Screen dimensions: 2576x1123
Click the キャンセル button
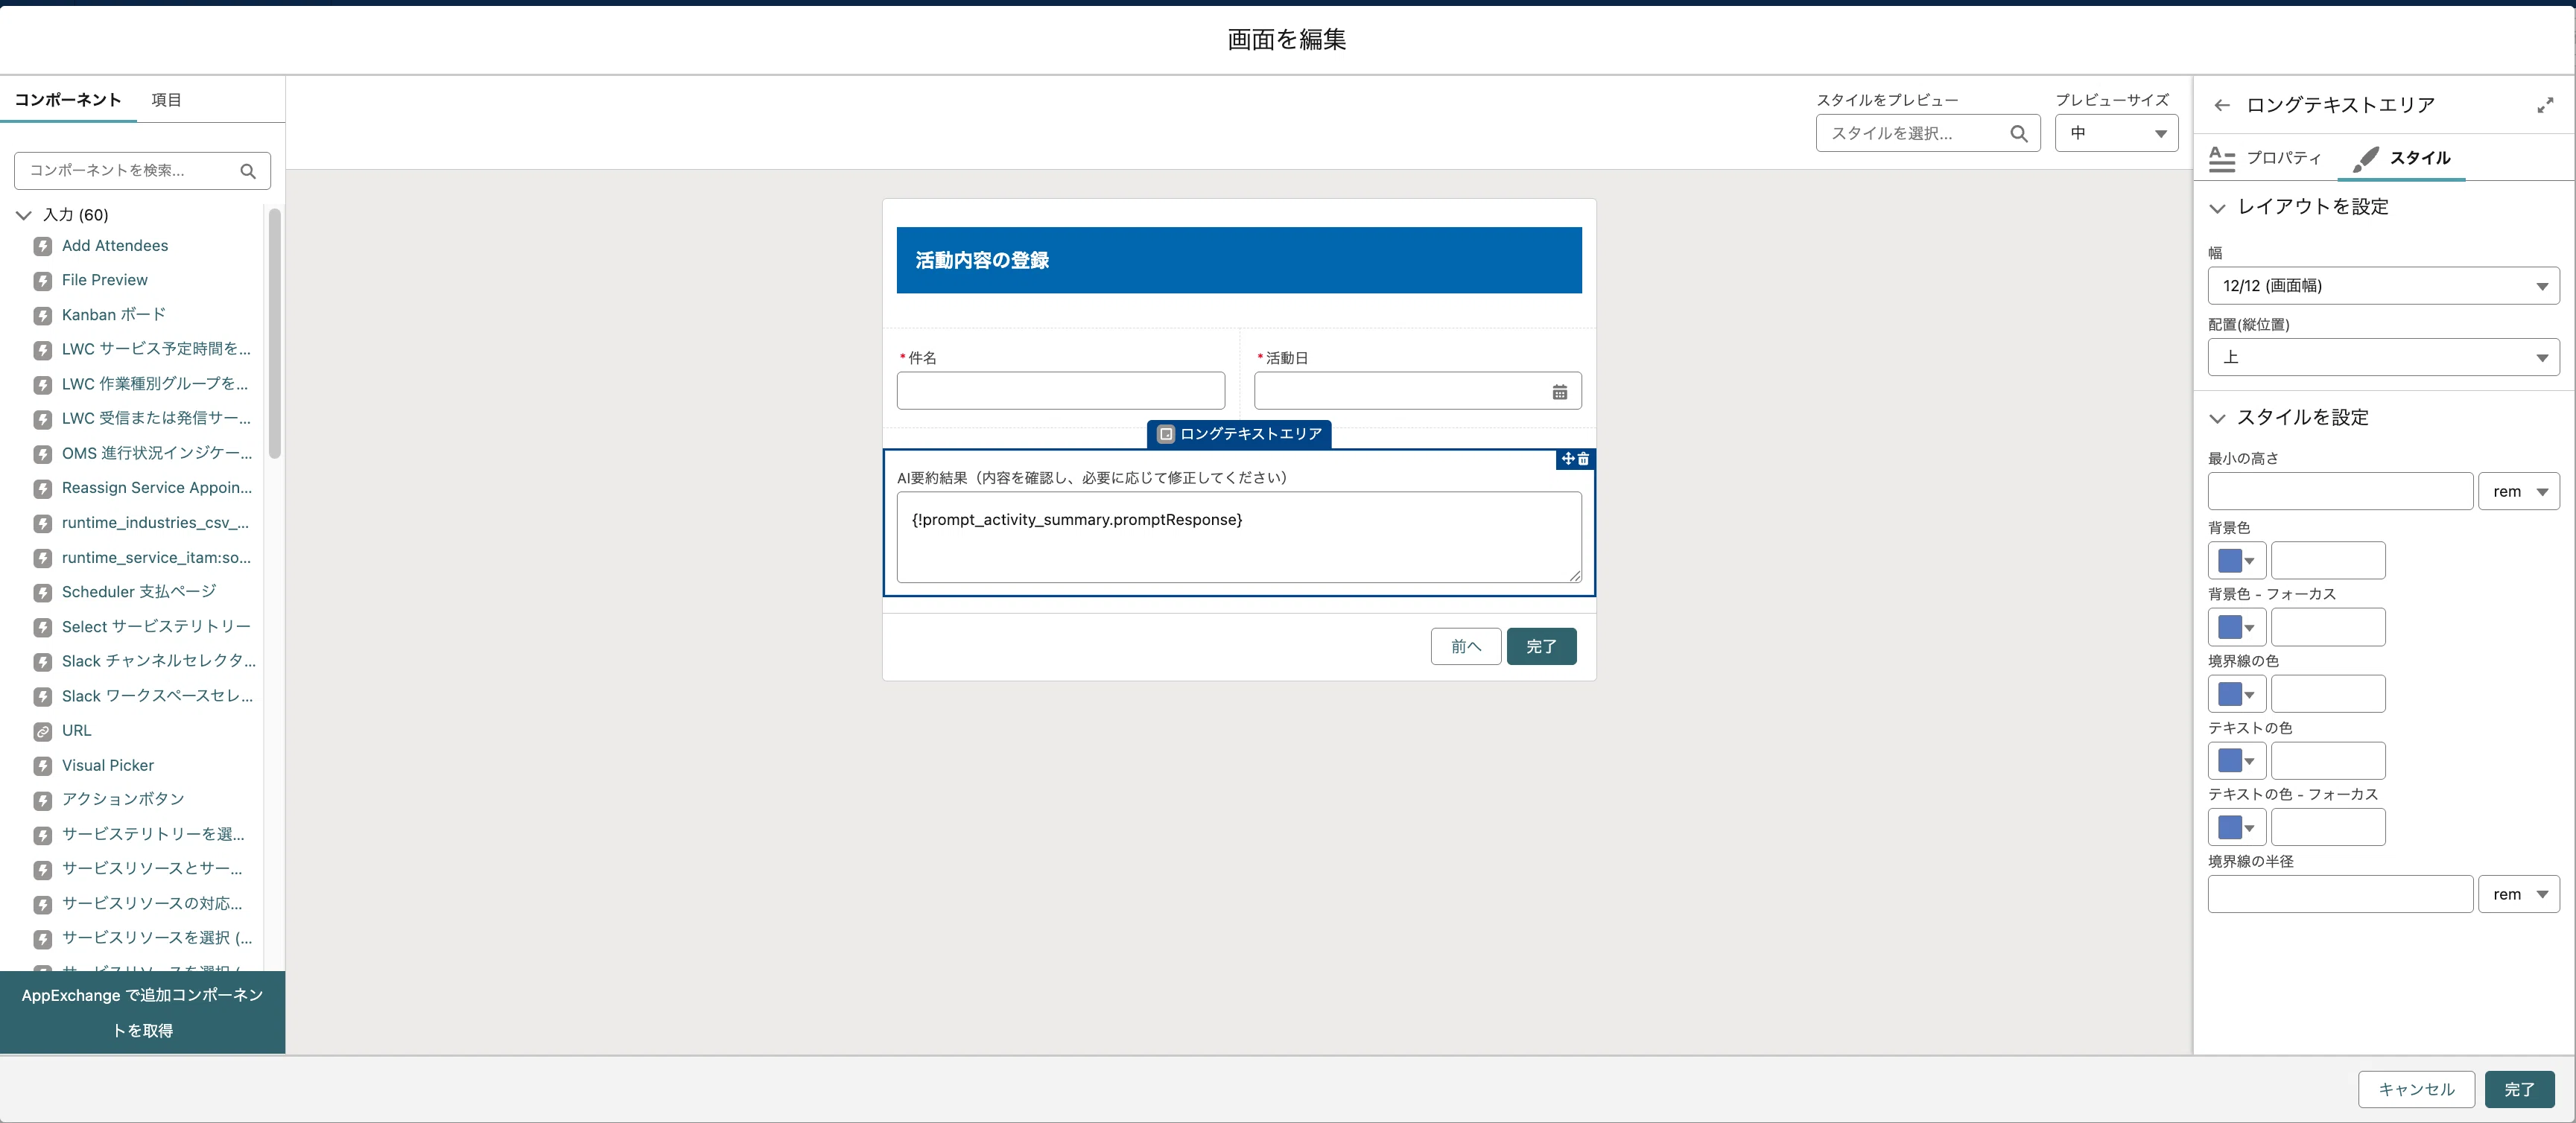2416,1089
